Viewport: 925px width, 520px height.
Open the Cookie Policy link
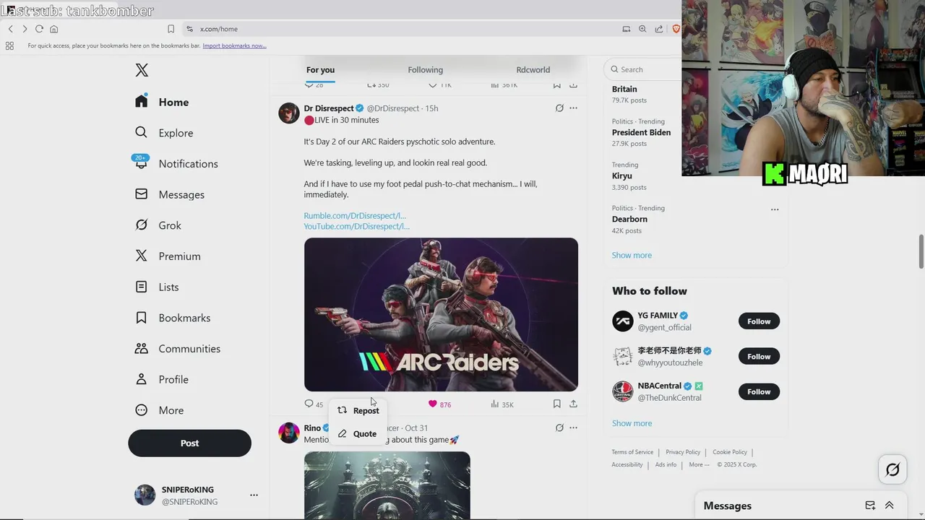(x=730, y=452)
